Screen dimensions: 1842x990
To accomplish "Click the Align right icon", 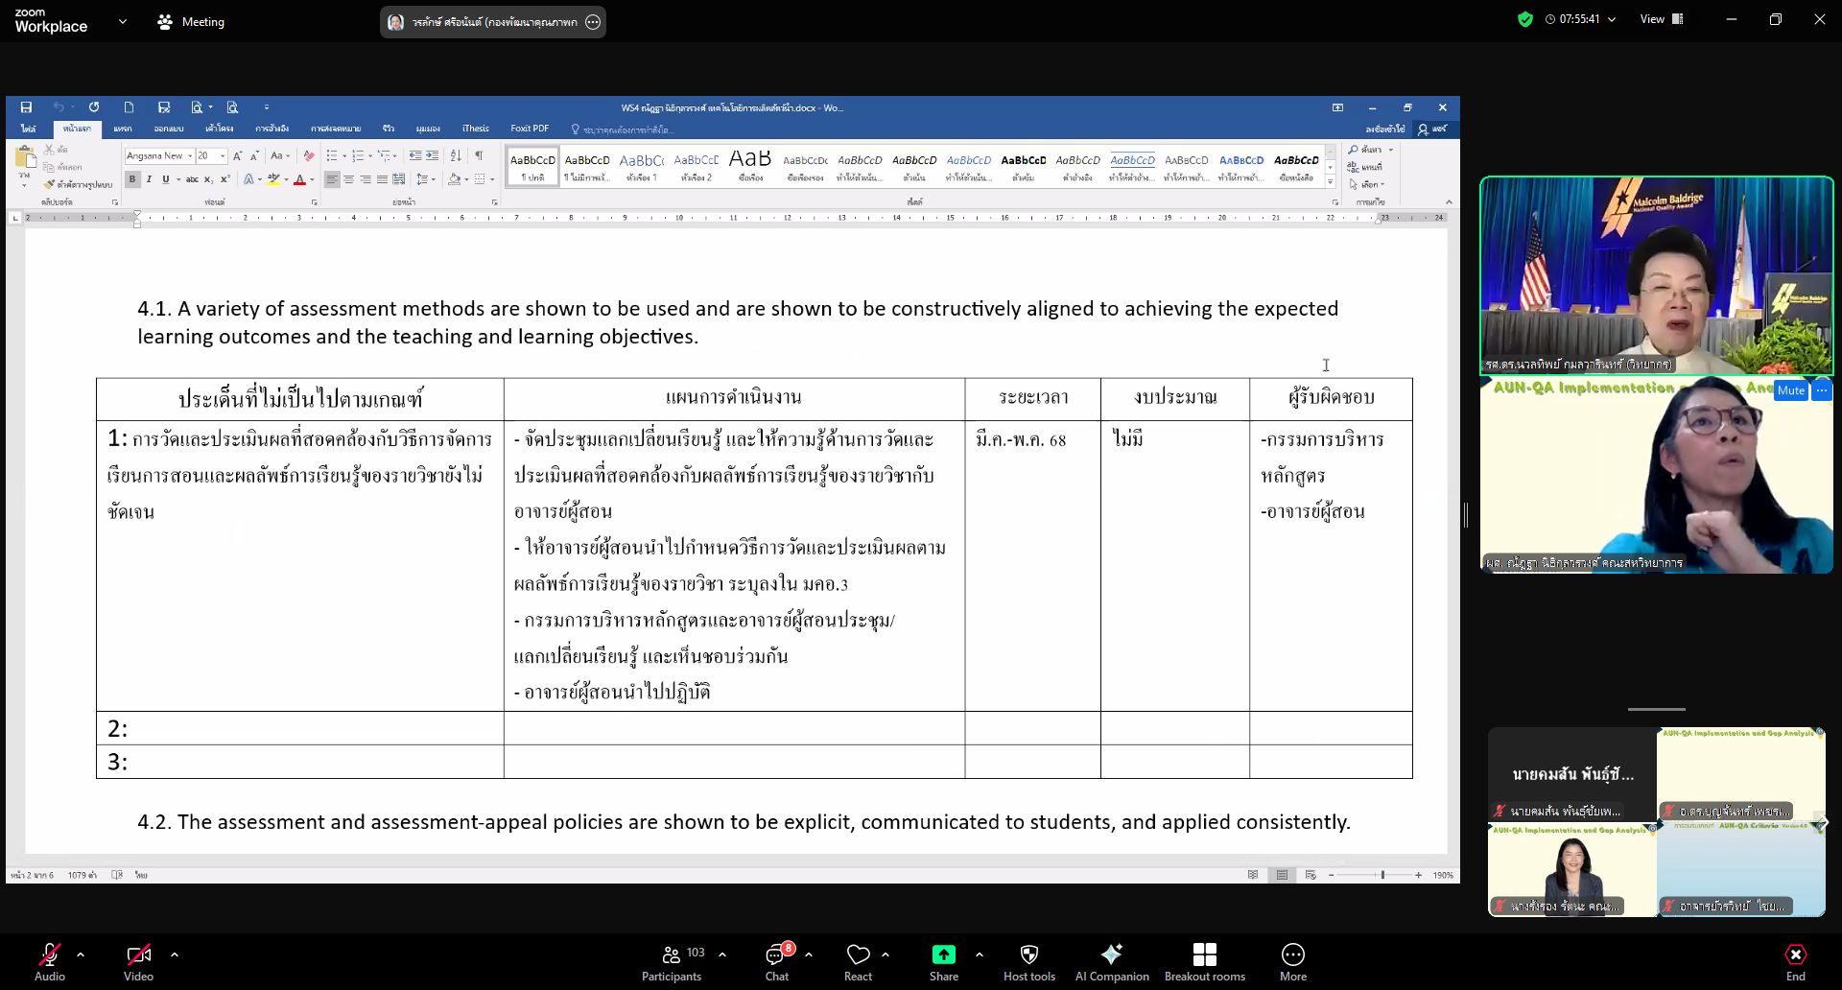I will click(x=366, y=179).
